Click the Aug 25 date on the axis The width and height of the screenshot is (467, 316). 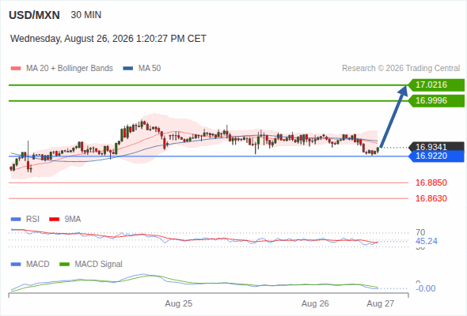(179, 303)
